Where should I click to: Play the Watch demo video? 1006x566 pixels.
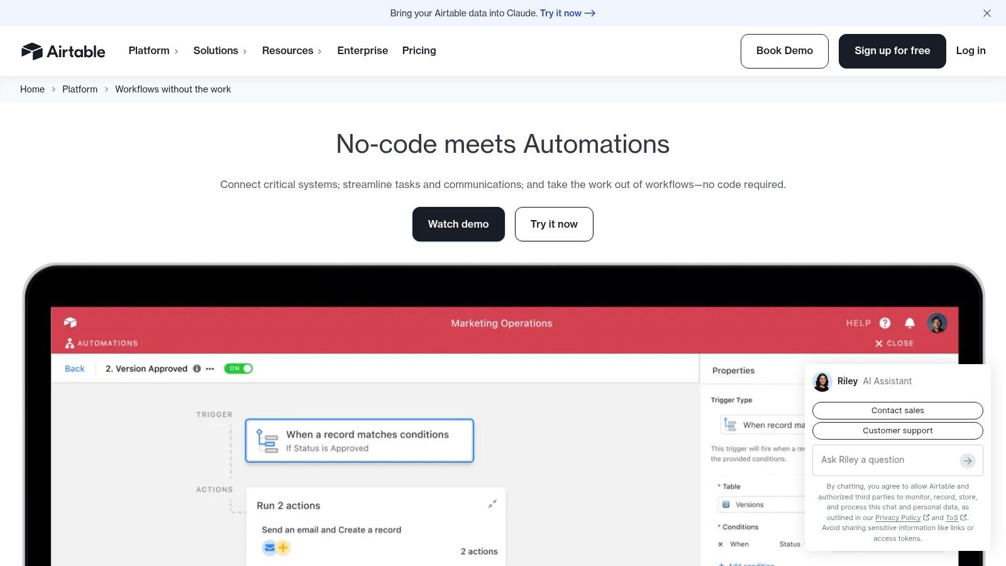click(458, 224)
